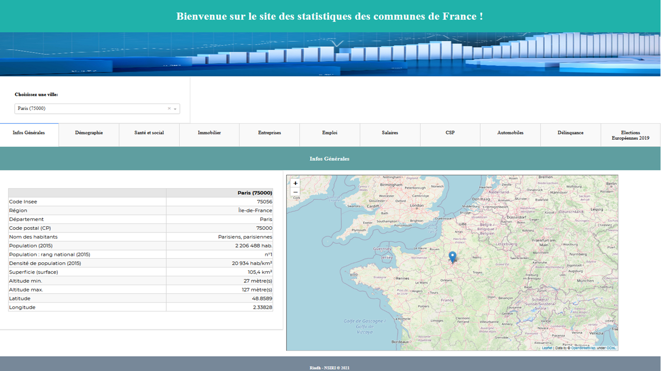
Task: Follow the OpenStreetMap attribution link
Action: [583, 348]
